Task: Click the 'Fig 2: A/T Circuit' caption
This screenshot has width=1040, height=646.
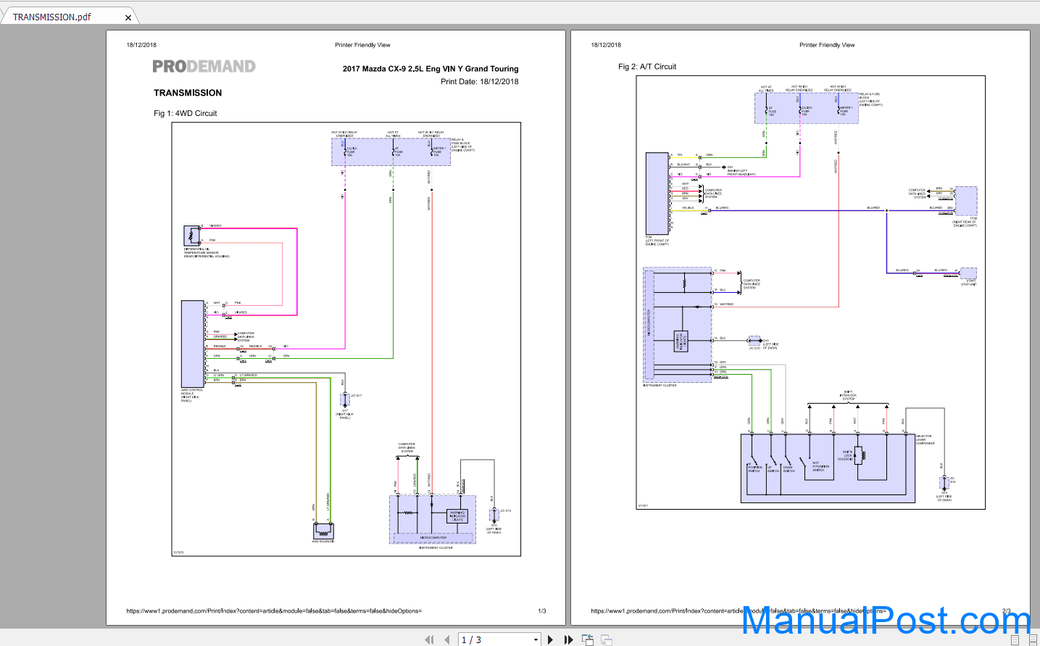Action: (x=647, y=67)
